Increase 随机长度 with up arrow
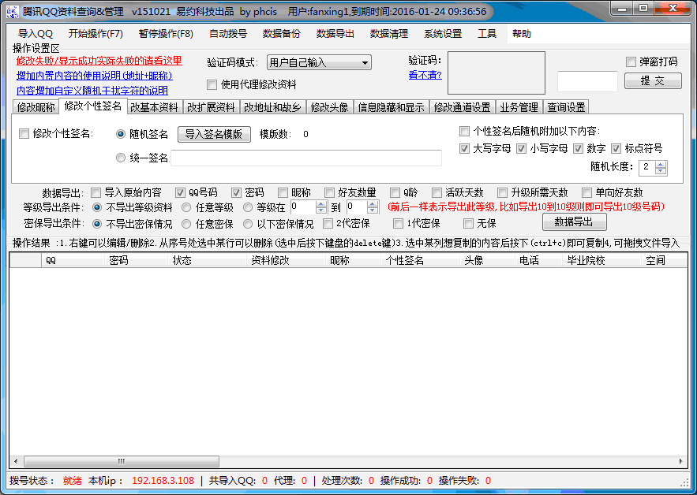The image size is (697, 495). coord(661,165)
